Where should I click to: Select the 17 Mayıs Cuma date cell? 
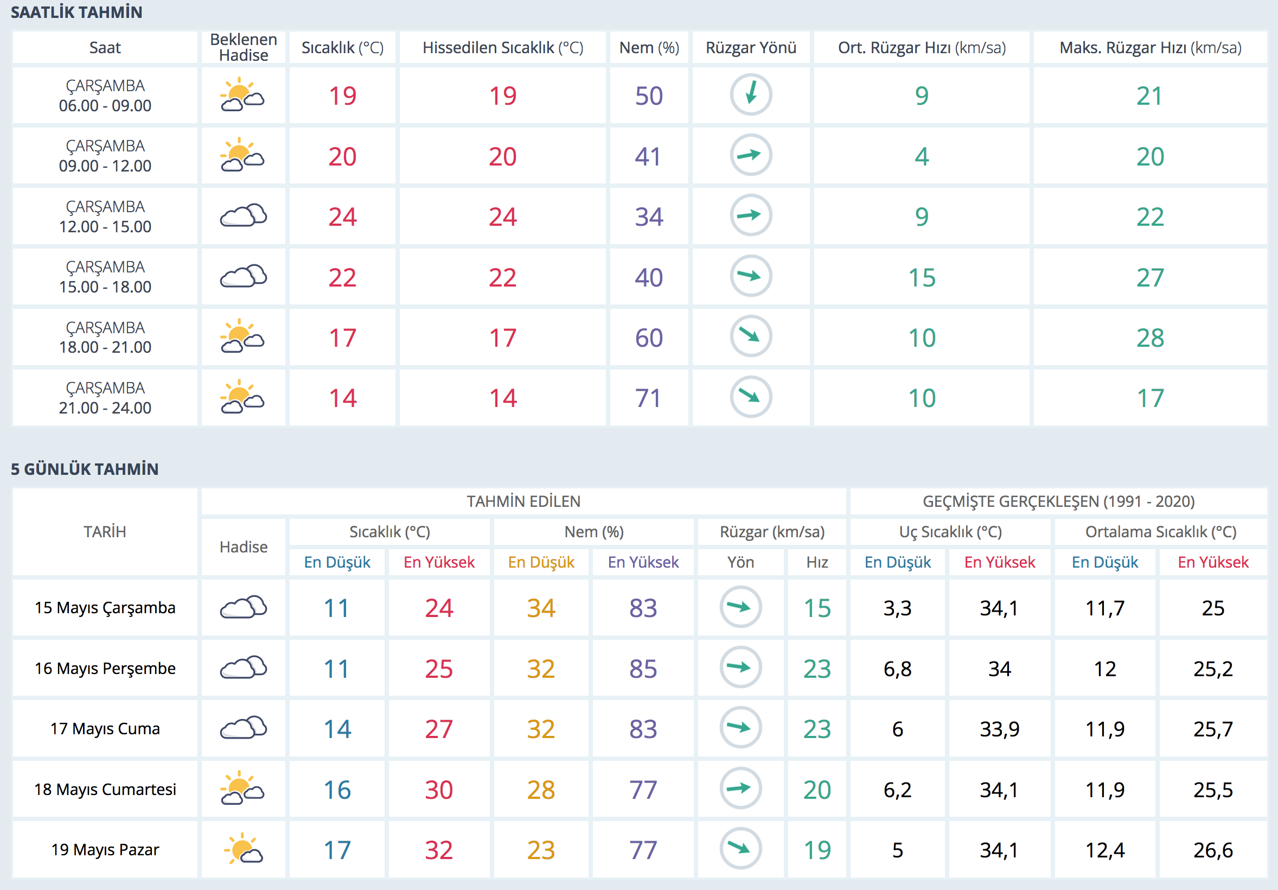(105, 728)
